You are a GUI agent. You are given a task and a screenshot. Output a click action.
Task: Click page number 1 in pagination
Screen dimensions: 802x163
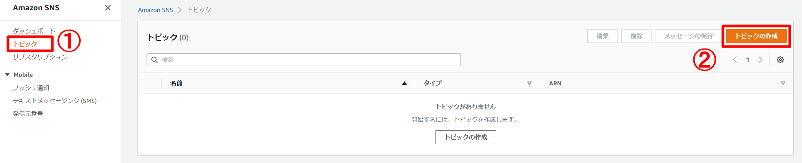748,60
